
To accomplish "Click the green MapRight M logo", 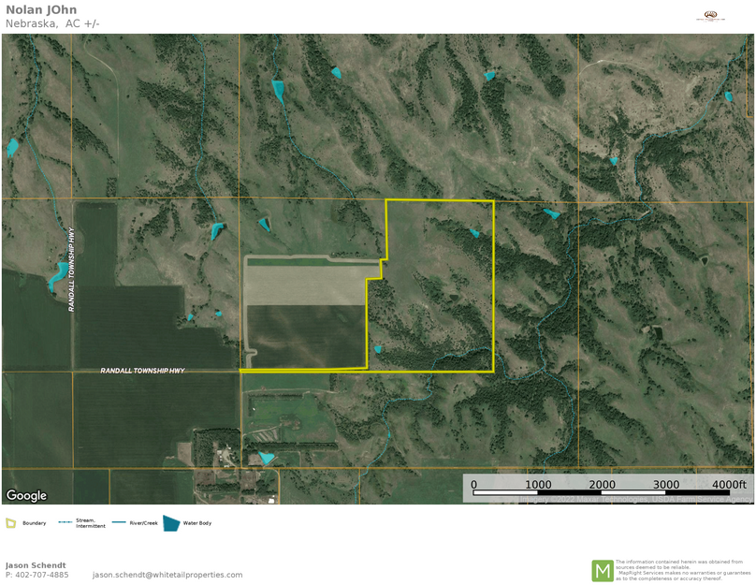I will [x=602, y=570].
